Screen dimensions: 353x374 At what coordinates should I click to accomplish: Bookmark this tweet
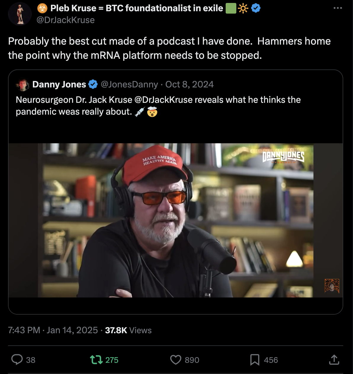(255, 360)
